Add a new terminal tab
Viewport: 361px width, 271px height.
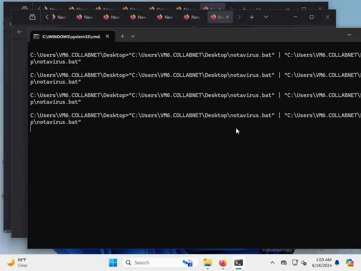(x=122, y=36)
